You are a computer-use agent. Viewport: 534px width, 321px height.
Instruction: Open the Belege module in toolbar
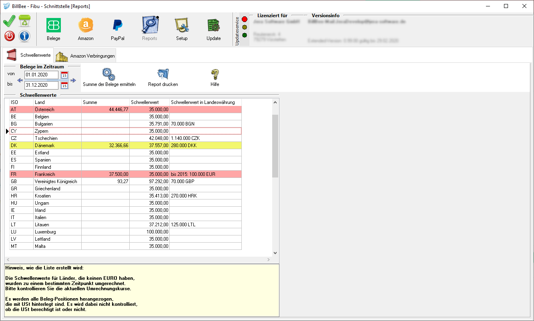pyautogui.click(x=53, y=29)
